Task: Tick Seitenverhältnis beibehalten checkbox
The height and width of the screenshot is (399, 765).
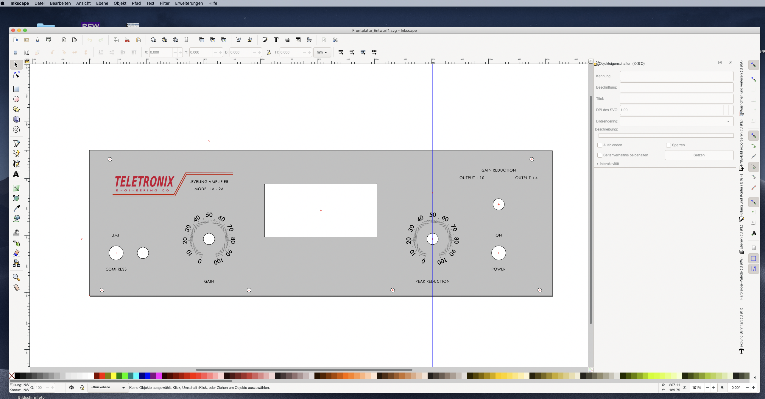Action: point(600,155)
